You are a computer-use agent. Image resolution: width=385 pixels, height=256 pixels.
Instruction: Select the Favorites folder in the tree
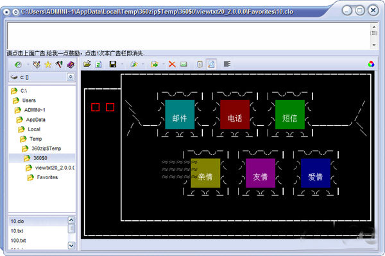point(47,177)
